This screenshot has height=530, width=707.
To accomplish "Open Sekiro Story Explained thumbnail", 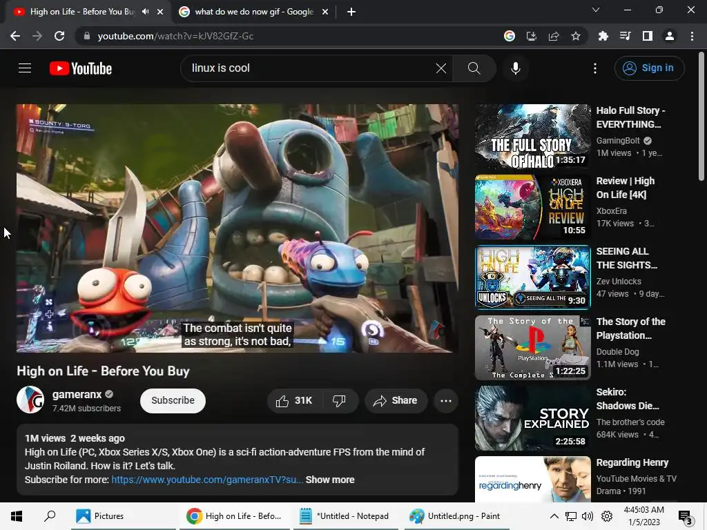I will [532, 418].
